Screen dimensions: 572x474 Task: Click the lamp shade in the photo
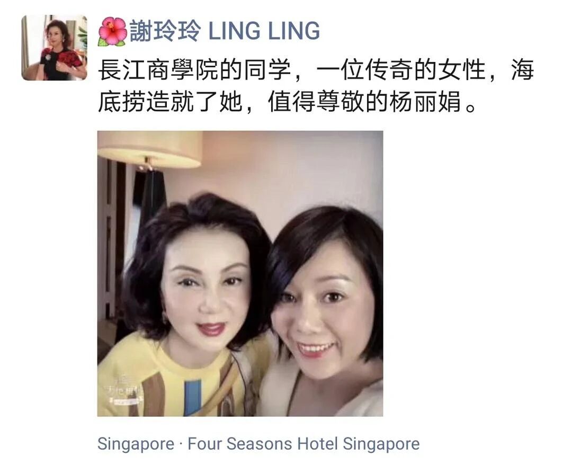(x=149, y=149)
